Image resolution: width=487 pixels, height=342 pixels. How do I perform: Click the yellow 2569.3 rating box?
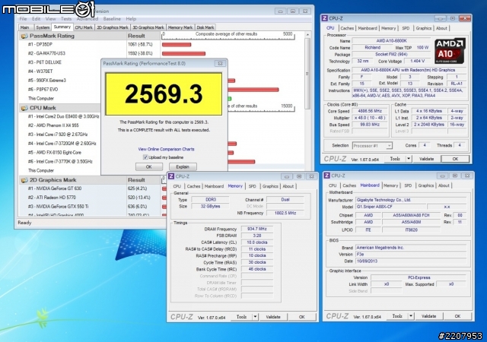(164, 94)
